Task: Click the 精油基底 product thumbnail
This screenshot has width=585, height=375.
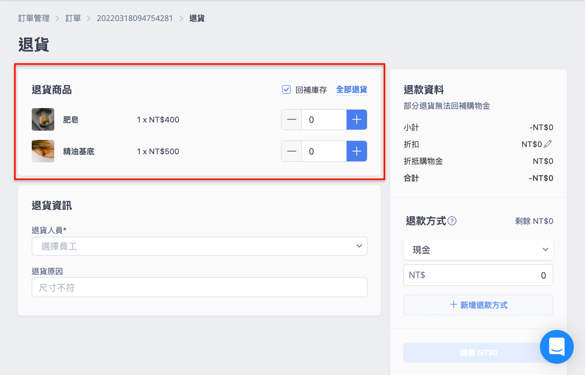Action: (43, 151)
